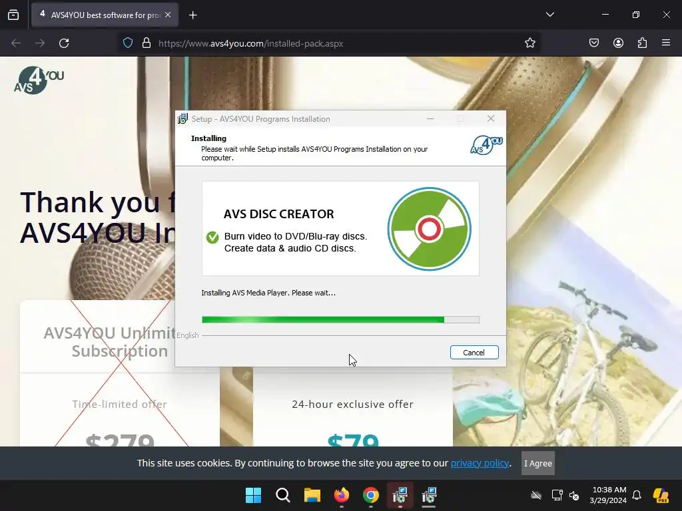Select the first setup installer taskbar icon
Screen dimensions: 682x511
pos(400,495)
